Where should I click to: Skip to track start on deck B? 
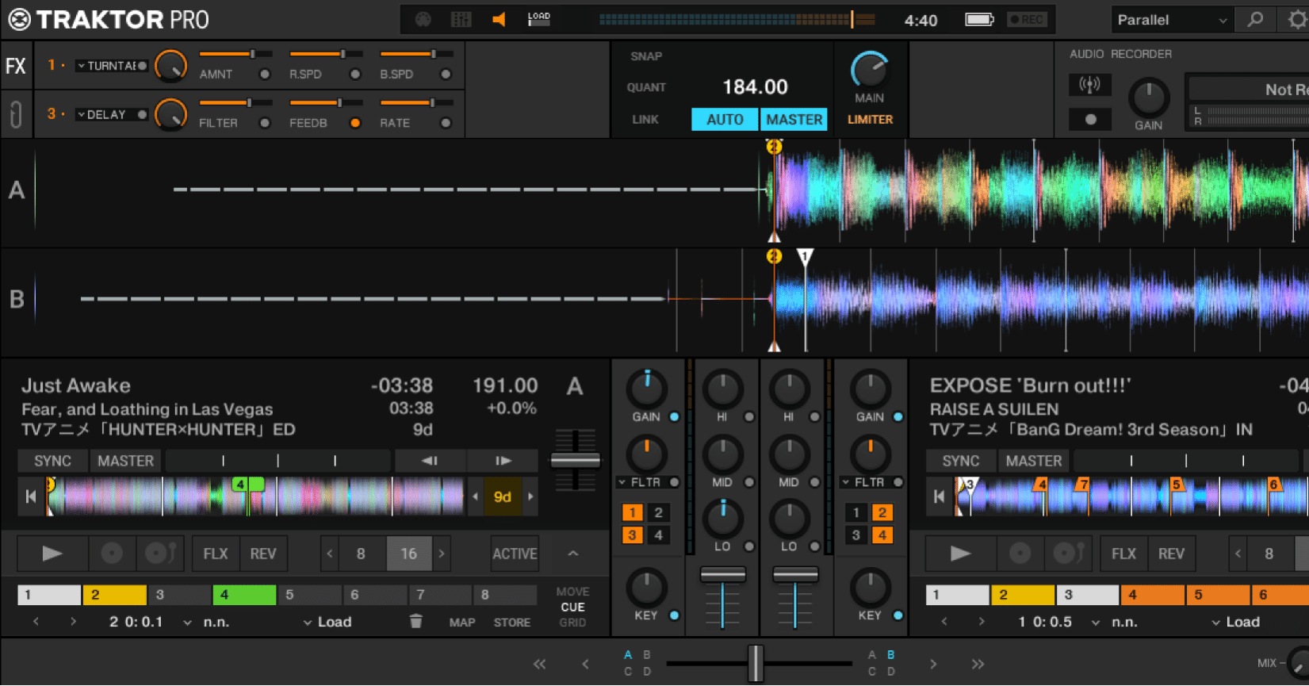click(940, 496)
